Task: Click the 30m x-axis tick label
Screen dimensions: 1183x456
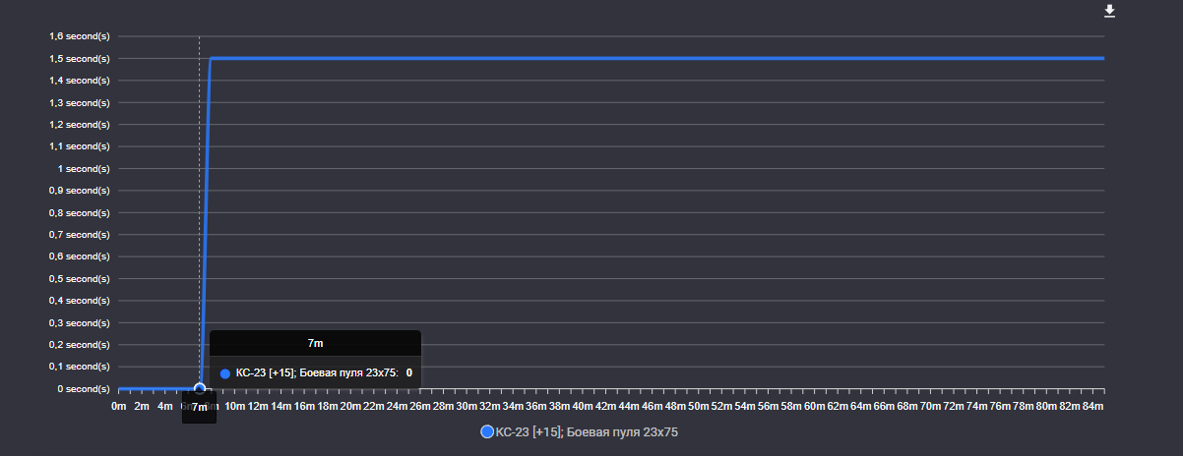Action: [x=467, y=407]
